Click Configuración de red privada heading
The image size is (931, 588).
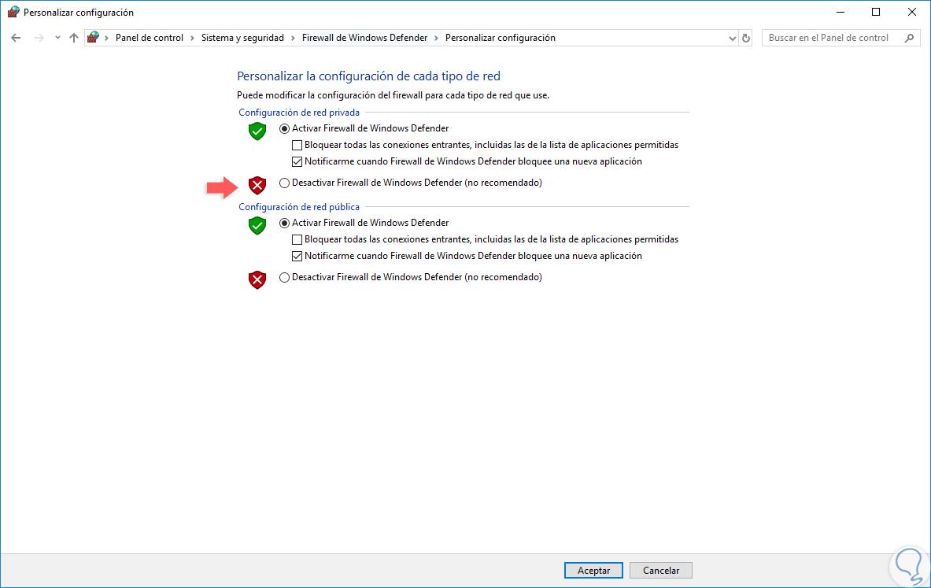pyautogui.click(x=298, y=113)
